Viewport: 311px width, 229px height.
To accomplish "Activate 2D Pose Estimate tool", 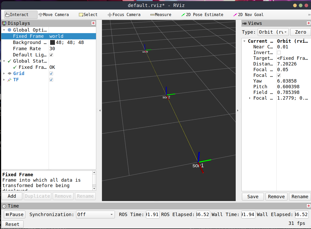I will pyautogui.click(x=202, y=15).
